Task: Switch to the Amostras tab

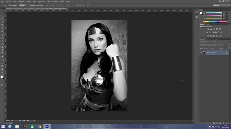Action: tap(206, 10)
